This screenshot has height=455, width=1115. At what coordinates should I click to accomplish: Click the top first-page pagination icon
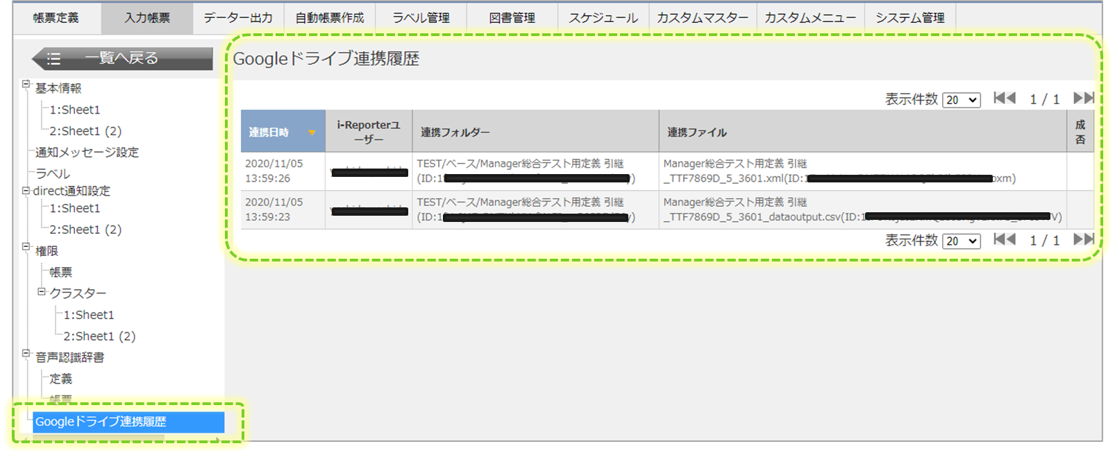[1004, 98]
